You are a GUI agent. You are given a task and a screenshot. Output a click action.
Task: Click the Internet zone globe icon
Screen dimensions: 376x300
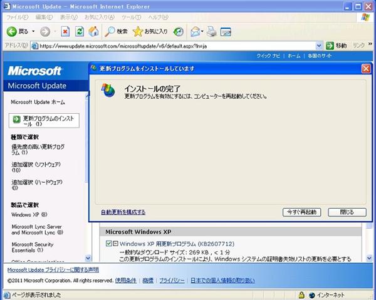pos(312,295)
